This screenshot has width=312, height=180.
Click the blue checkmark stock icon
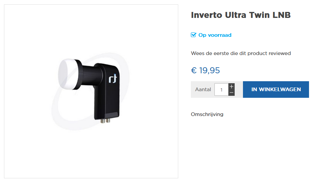coord(194,35)
